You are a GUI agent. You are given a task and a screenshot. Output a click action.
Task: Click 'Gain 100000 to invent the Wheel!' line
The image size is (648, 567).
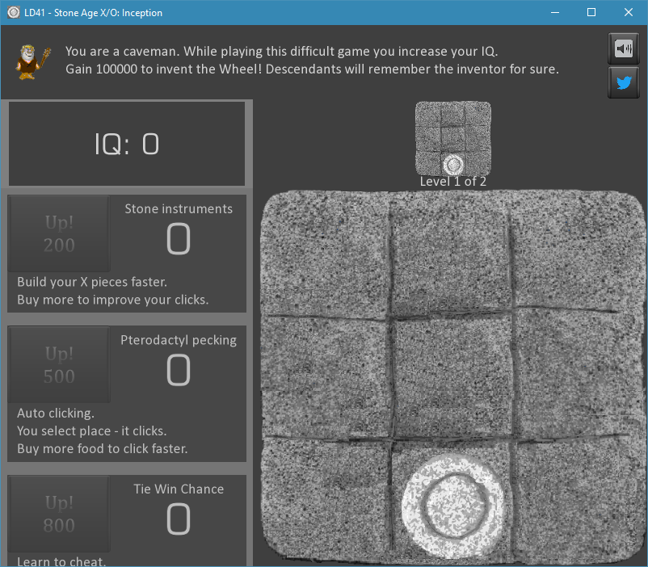[312, 69]
